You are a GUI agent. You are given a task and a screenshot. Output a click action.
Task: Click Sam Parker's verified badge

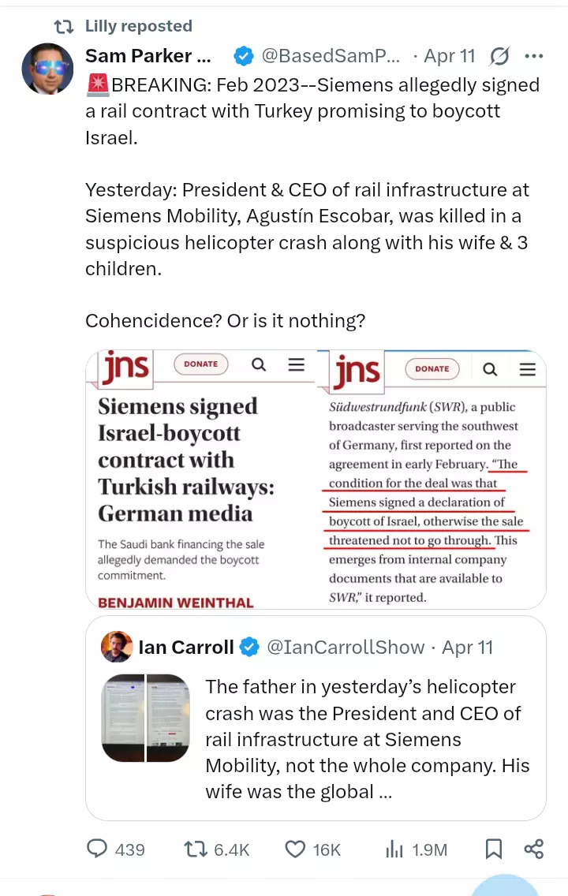(244, 56)
